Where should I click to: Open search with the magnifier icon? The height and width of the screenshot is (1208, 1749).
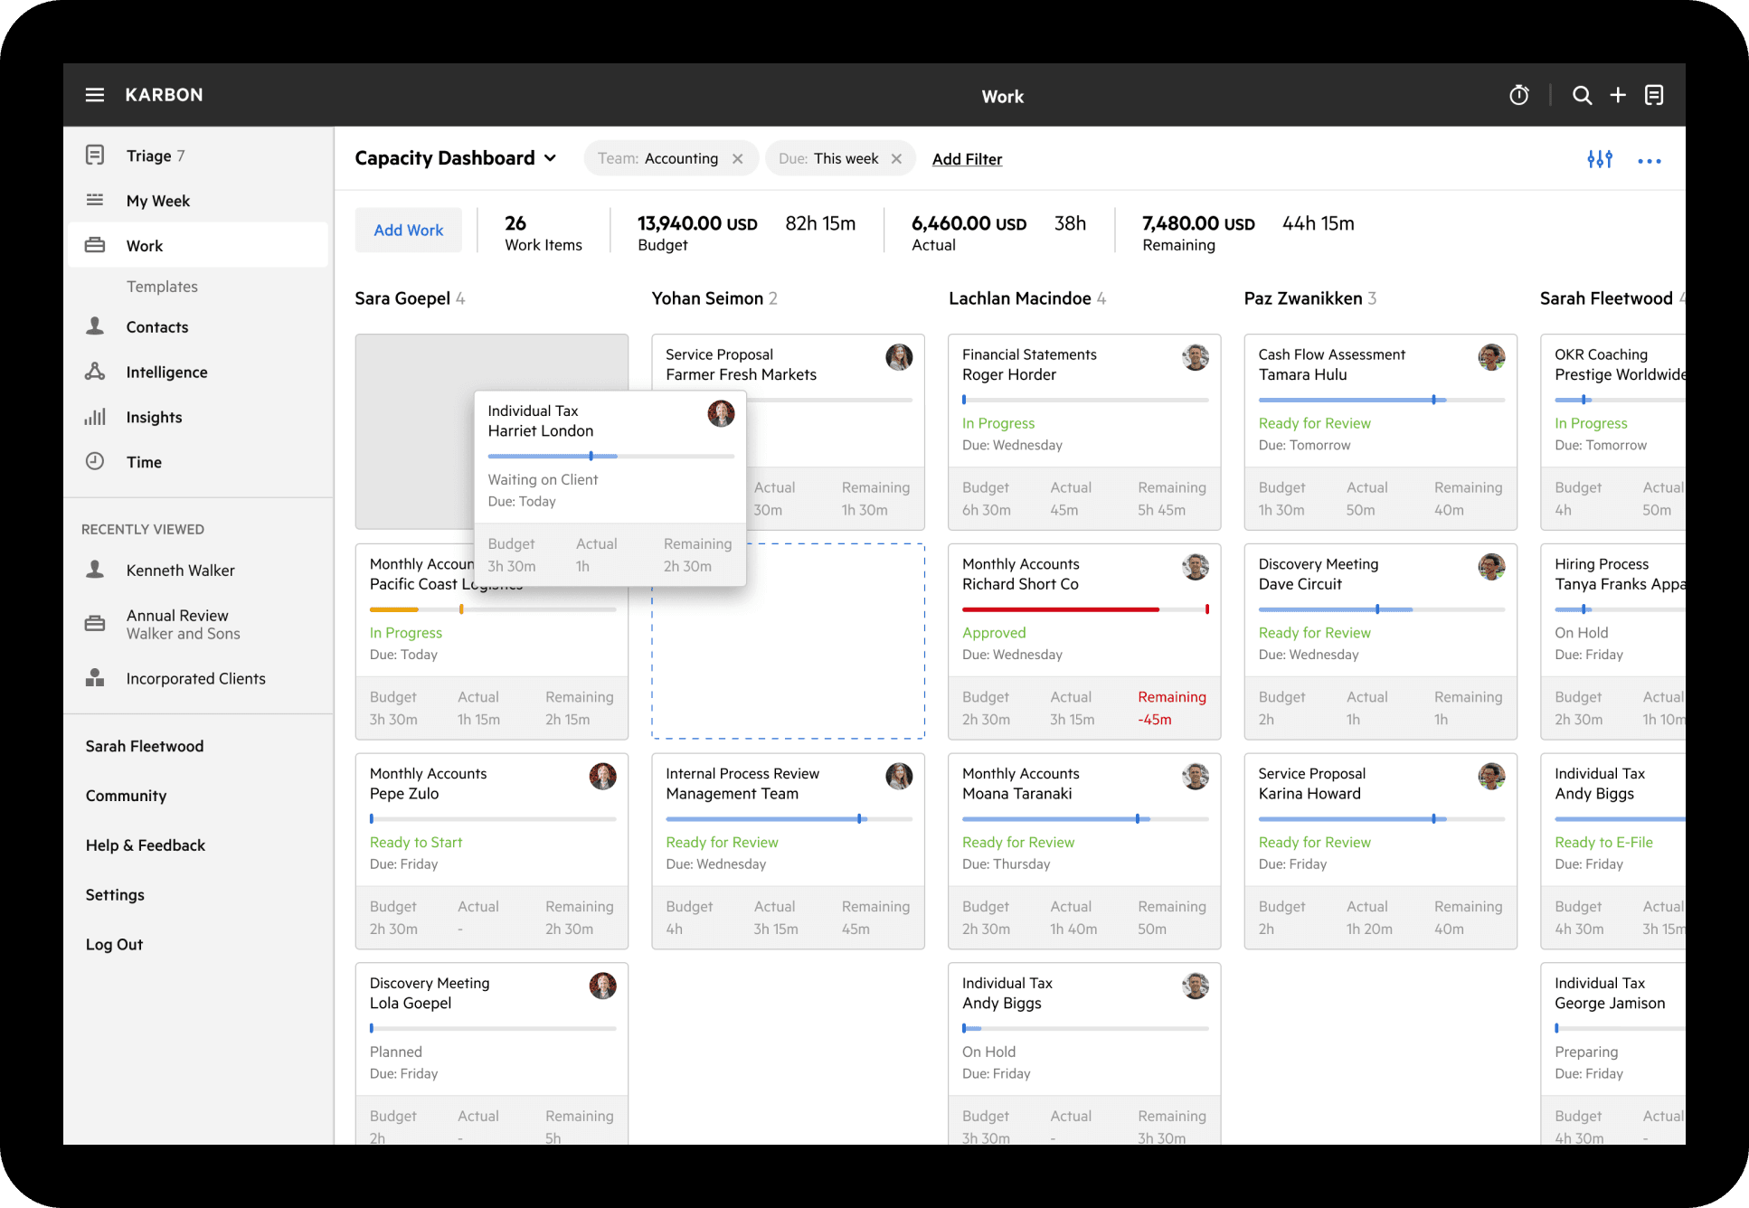click(x=1582, y=95)
